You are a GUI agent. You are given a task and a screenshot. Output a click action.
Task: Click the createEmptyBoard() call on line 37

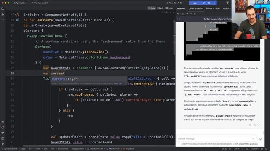[146, 68]
